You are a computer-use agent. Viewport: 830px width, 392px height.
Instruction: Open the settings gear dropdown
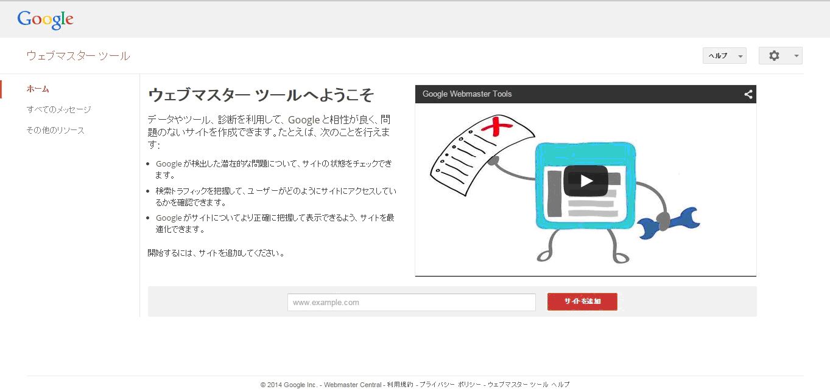point(780,55)
